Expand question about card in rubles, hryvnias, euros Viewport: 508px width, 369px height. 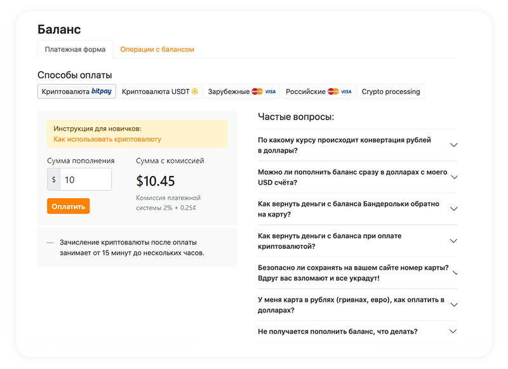pyautogui.click(x=352, y=305)
